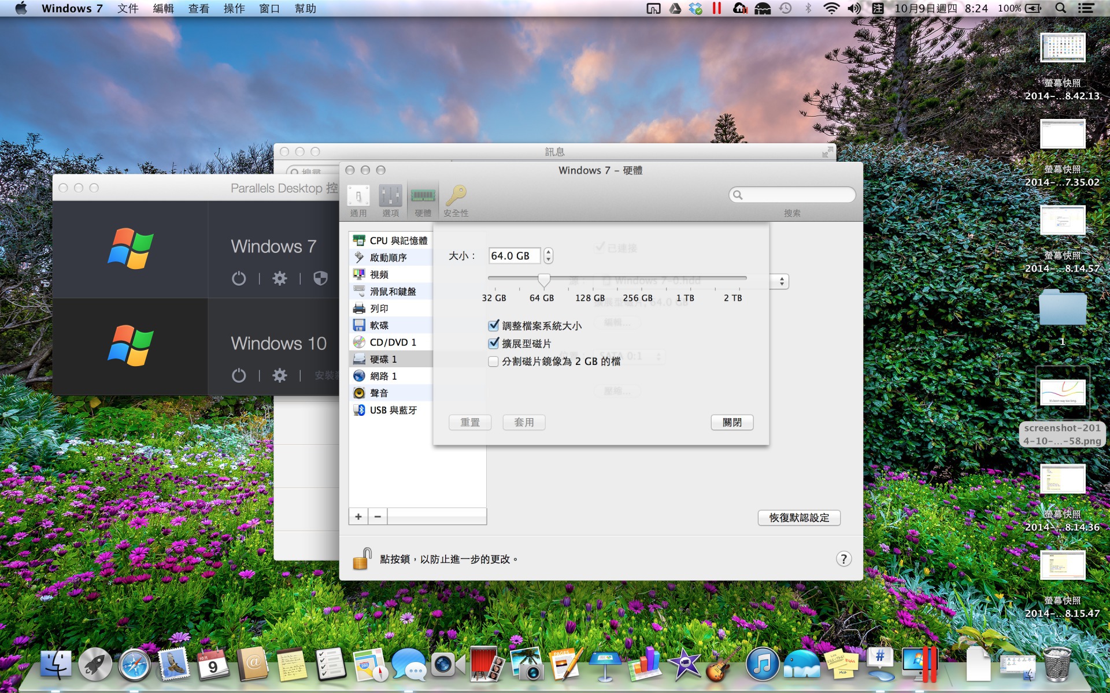Click the disk size slider thumb
Screen dimensions: 1110x693
[543, 280]
